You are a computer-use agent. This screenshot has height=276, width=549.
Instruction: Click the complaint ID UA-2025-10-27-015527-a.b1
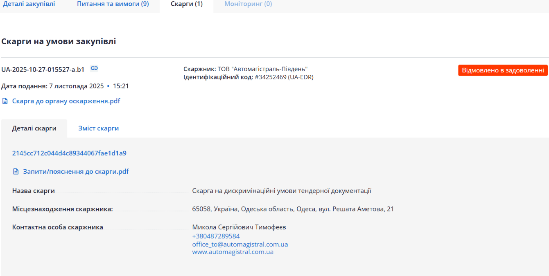pos(43,70)
